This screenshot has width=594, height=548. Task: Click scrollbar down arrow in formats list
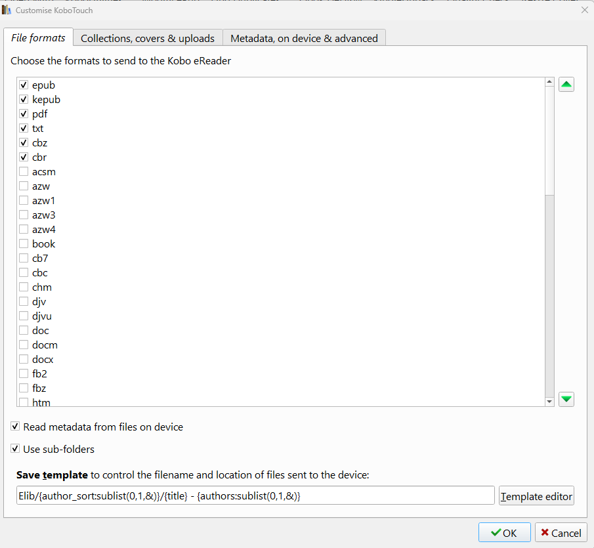click(x=549, y=402)
